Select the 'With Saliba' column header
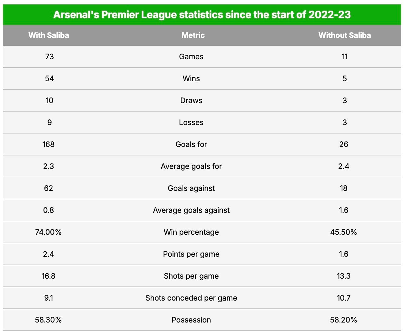 pyautogui.click(x=49, y=35)
